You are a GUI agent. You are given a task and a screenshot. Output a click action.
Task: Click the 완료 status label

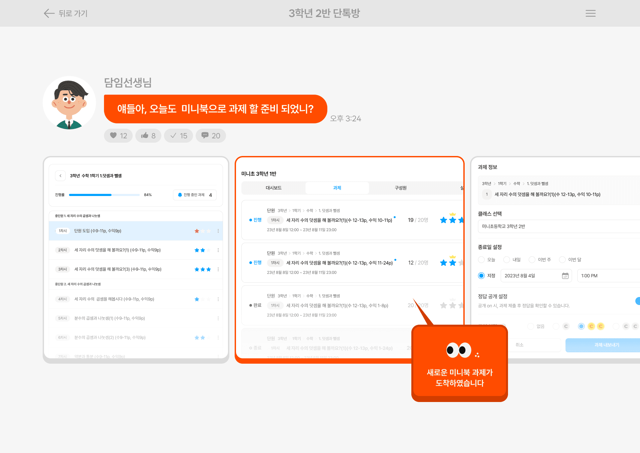(x=255, y=305)
